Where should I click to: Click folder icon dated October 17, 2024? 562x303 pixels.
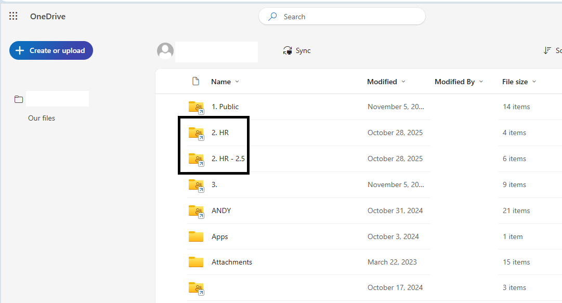tap(197, 288)
